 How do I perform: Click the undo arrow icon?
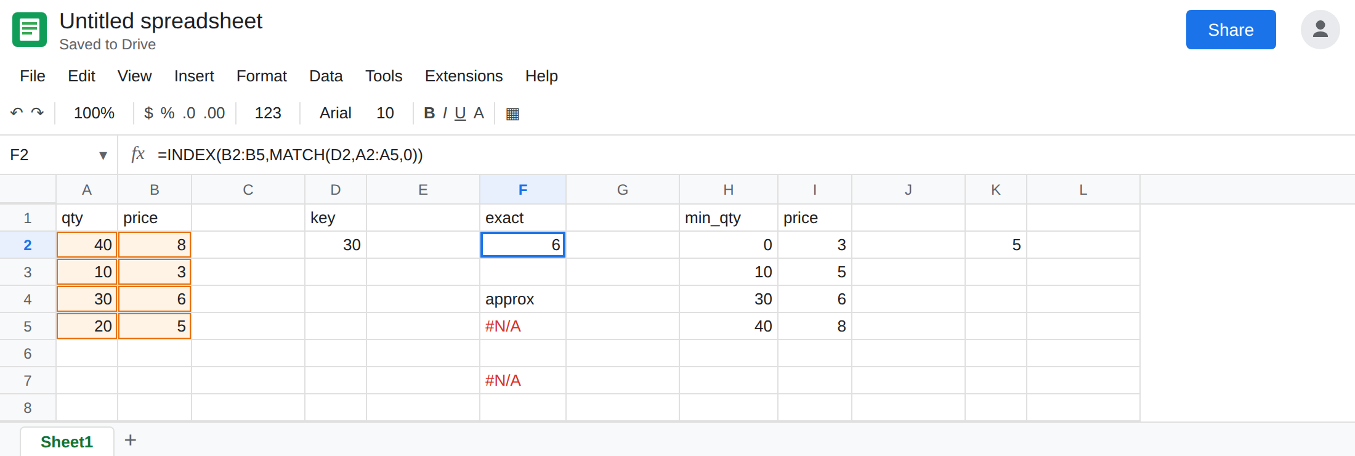click(x=17, y=113)
